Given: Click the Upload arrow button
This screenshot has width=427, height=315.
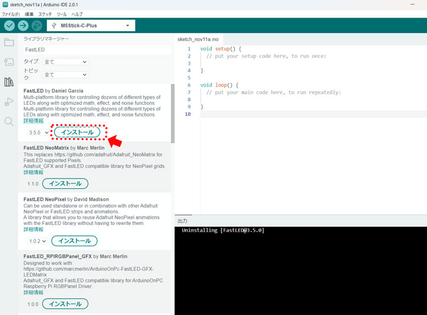Looking at the screenshot, I should tap(23, 26).
